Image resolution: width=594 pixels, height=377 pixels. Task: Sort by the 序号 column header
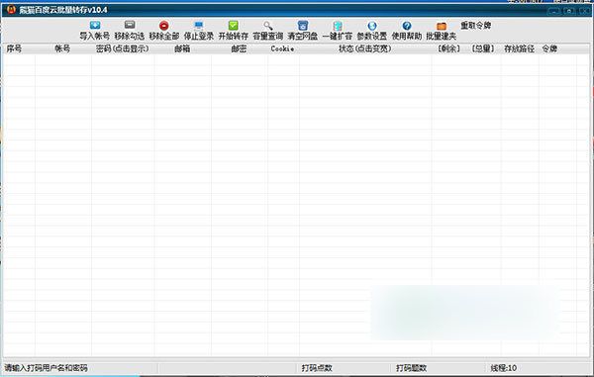click(15, 48)
